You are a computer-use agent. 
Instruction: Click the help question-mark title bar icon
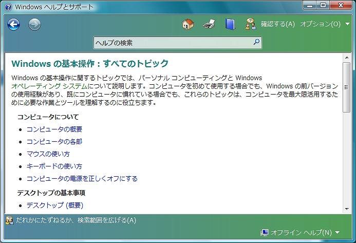pyautogui.click(x=8, y=7)
